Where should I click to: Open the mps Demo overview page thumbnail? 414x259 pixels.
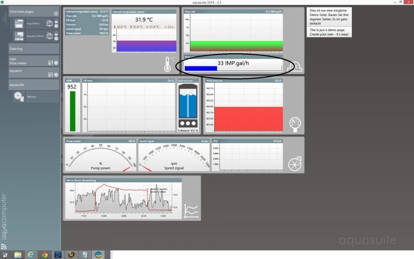tap(19, 23)
